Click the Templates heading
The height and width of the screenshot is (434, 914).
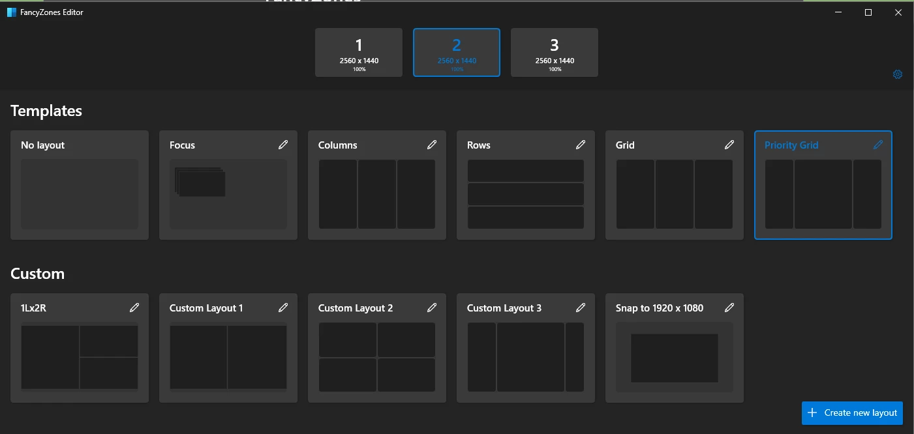(46, 111)
